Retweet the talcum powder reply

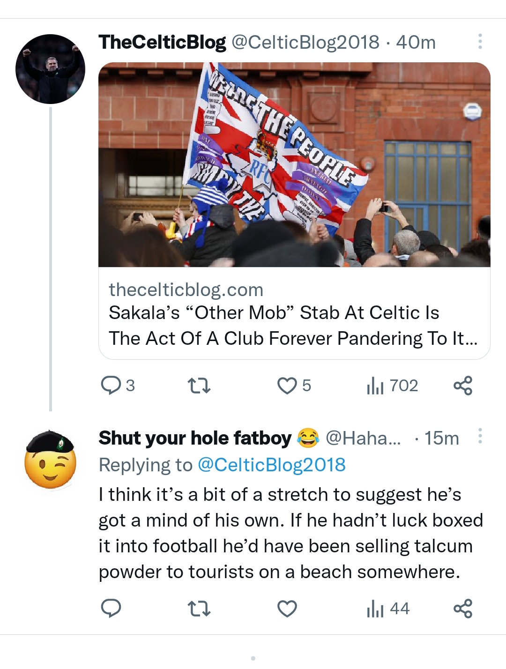pos(199,609)
